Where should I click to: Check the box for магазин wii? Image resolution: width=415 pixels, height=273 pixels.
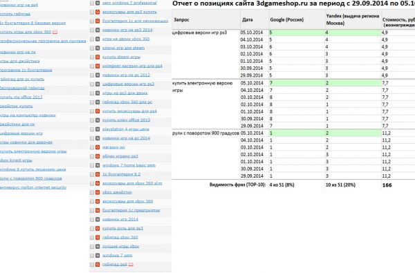[92, 147]
